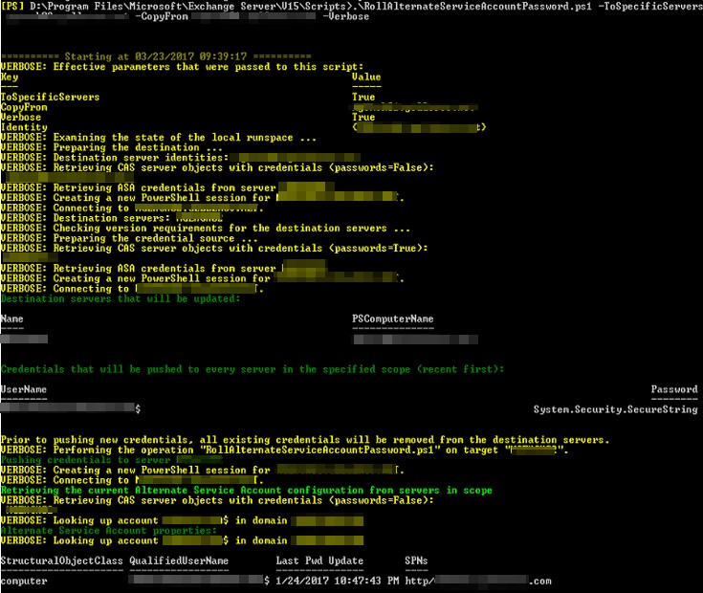The height and width of the screenshot is (593, 703).
Task: Click the System.Security.SecureString value
Action: (615, 409)
